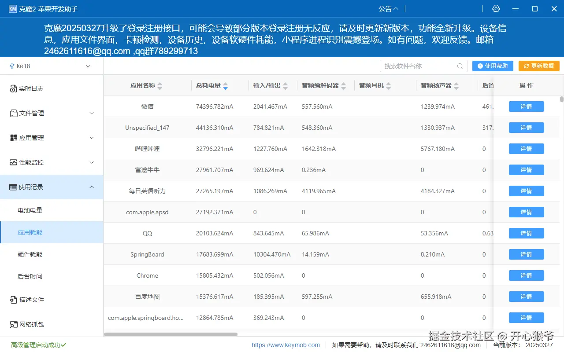Viewport: 564px width, 352px height.
Task: Select the 74396.782mA cell
Action: tap(215, 106)
